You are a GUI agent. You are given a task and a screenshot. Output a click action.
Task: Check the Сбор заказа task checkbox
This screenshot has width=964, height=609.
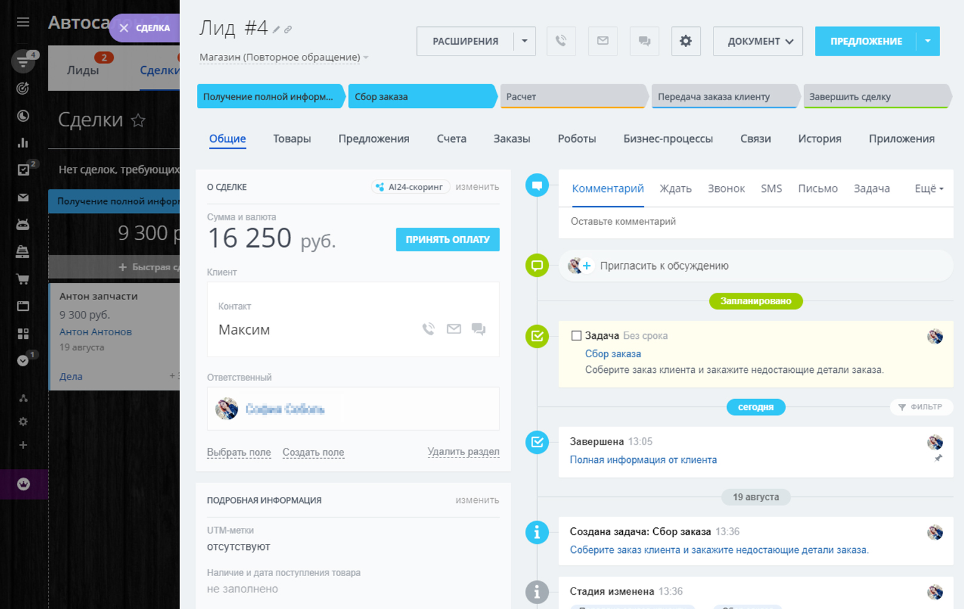point(576,336)
